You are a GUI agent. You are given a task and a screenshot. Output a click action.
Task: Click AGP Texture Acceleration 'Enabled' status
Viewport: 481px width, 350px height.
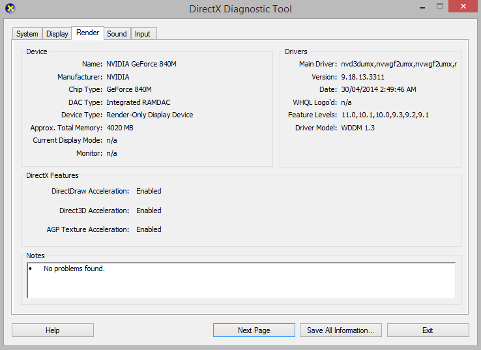[149, 229]
